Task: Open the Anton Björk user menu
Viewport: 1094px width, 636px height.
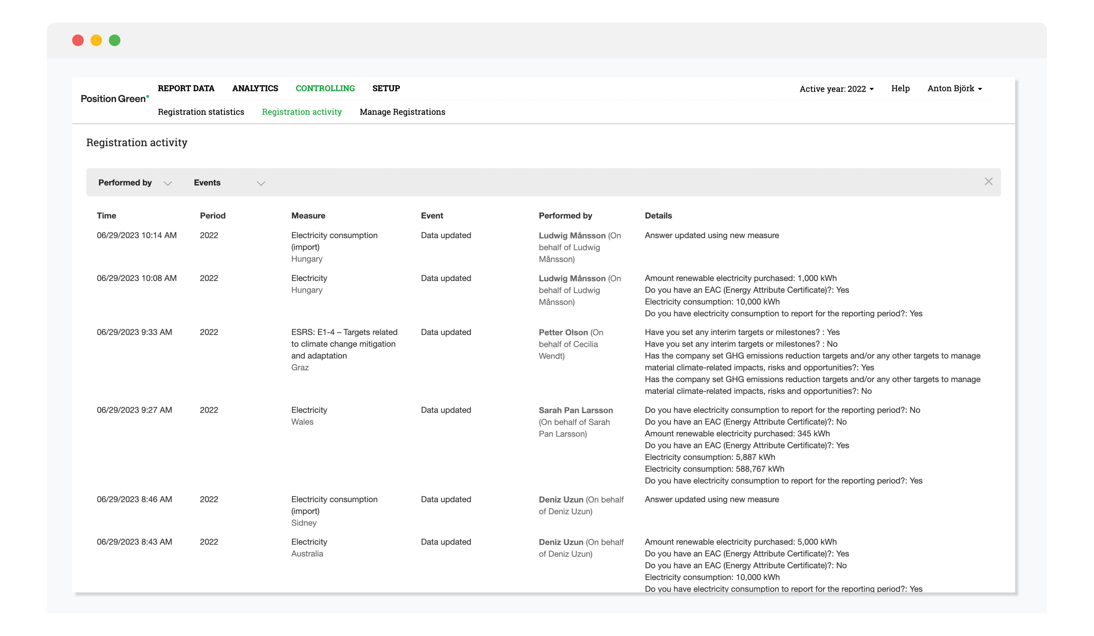Action: [954, 88]
